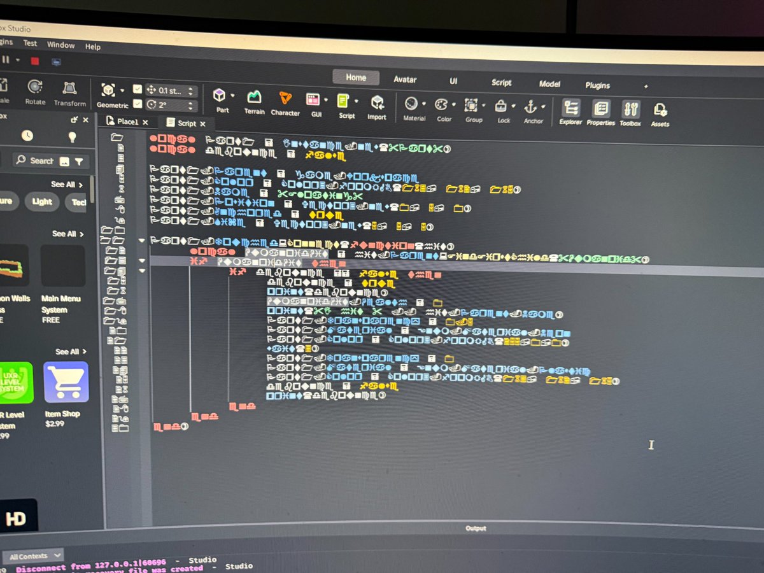Select the Transform tool
Screen dimensions: 764x573
[x=69, y=94]
